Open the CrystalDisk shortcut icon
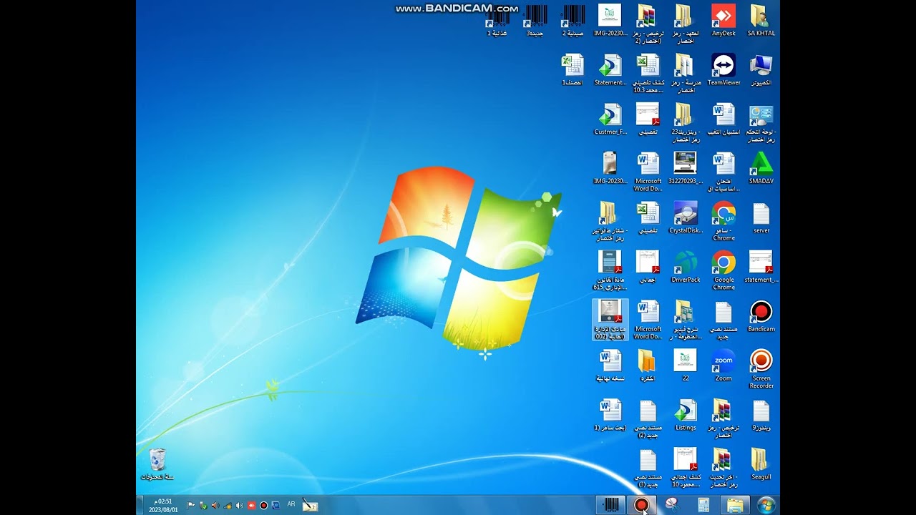Screen dimensions: 916x515 coord(686,218)
